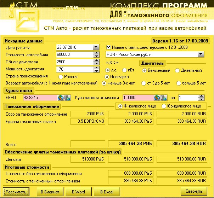Decrease Стоимость автомобиля with the down arrow
The width and height of the screenshot is (214, 198).
click(x=96, y=56)
